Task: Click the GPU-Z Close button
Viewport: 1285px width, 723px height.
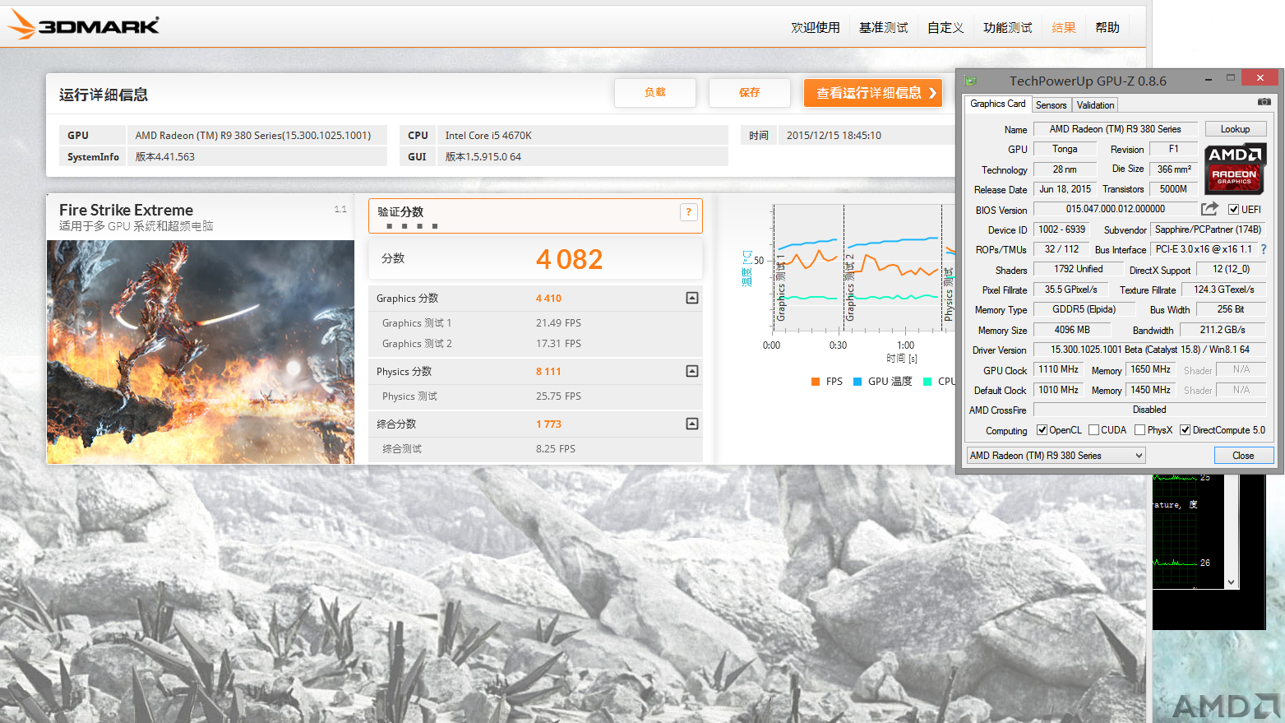Action: click(x=1243, y=456)
